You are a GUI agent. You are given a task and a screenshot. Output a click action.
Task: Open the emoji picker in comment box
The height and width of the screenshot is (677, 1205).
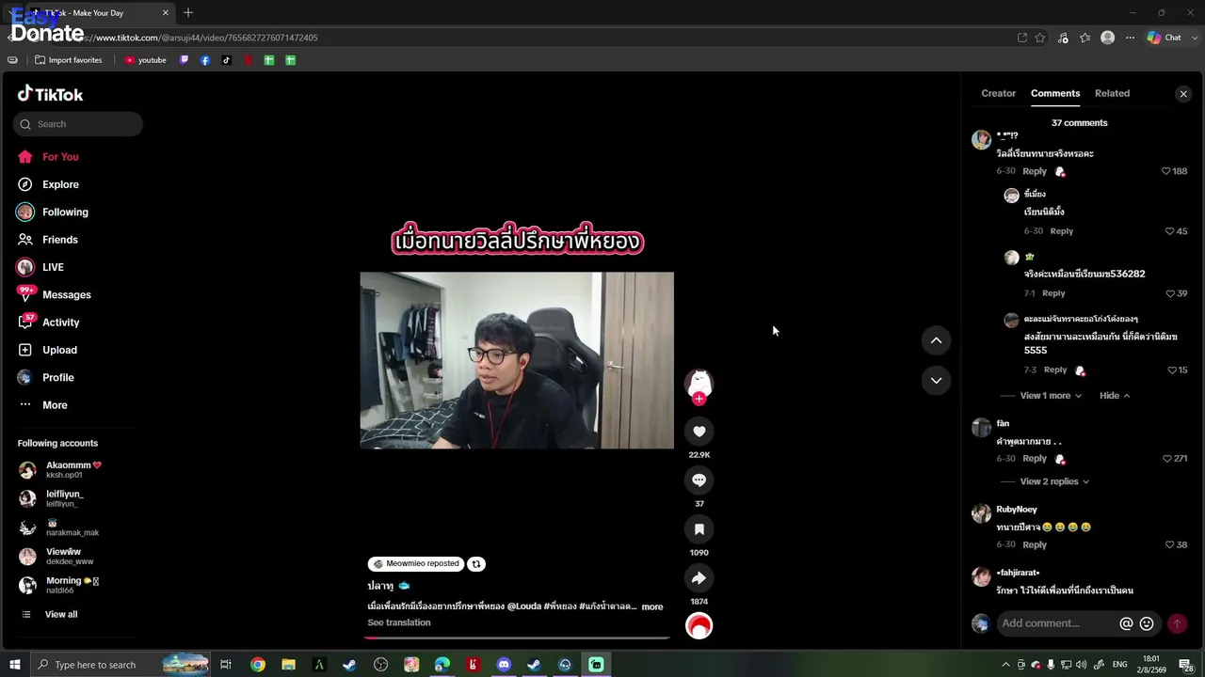[x=1147, y=623]
